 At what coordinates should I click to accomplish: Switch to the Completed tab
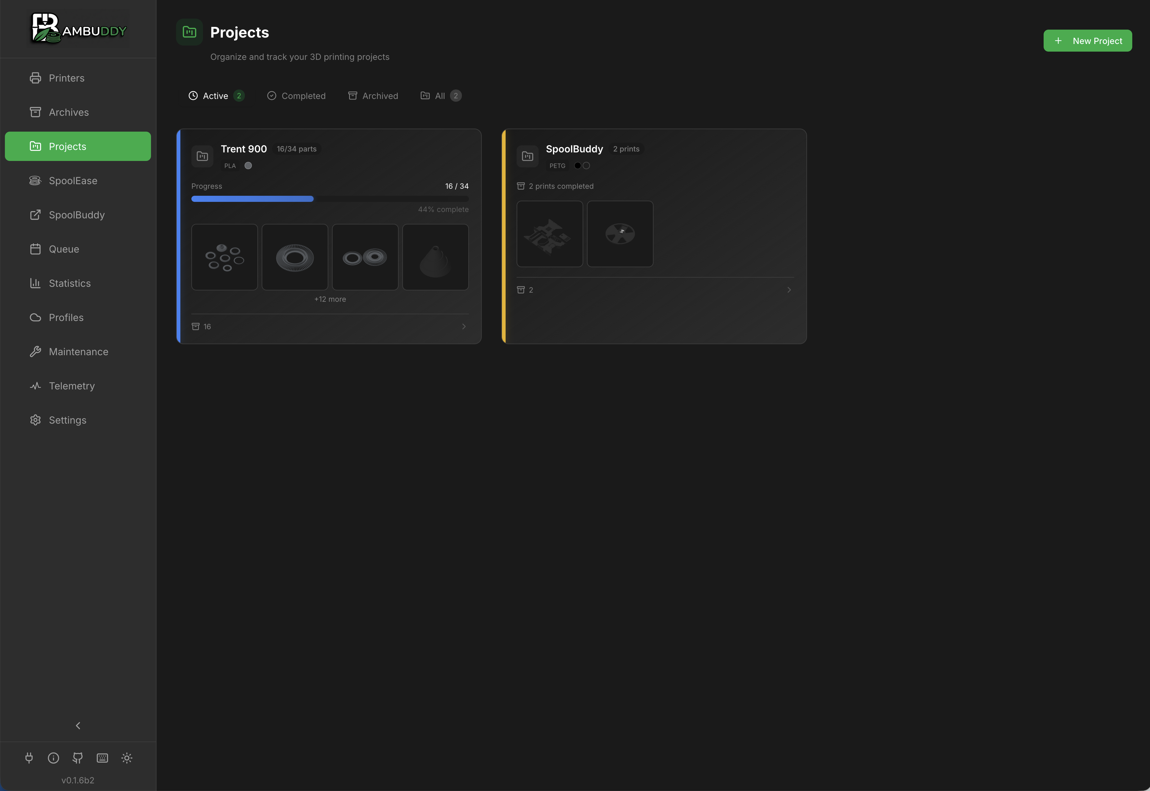296,96
